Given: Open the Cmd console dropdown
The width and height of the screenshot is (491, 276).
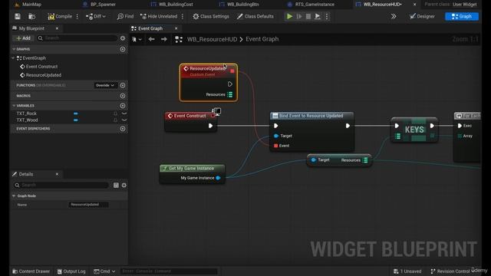Looking at the screenshot, I should click(x=104, y=271).
